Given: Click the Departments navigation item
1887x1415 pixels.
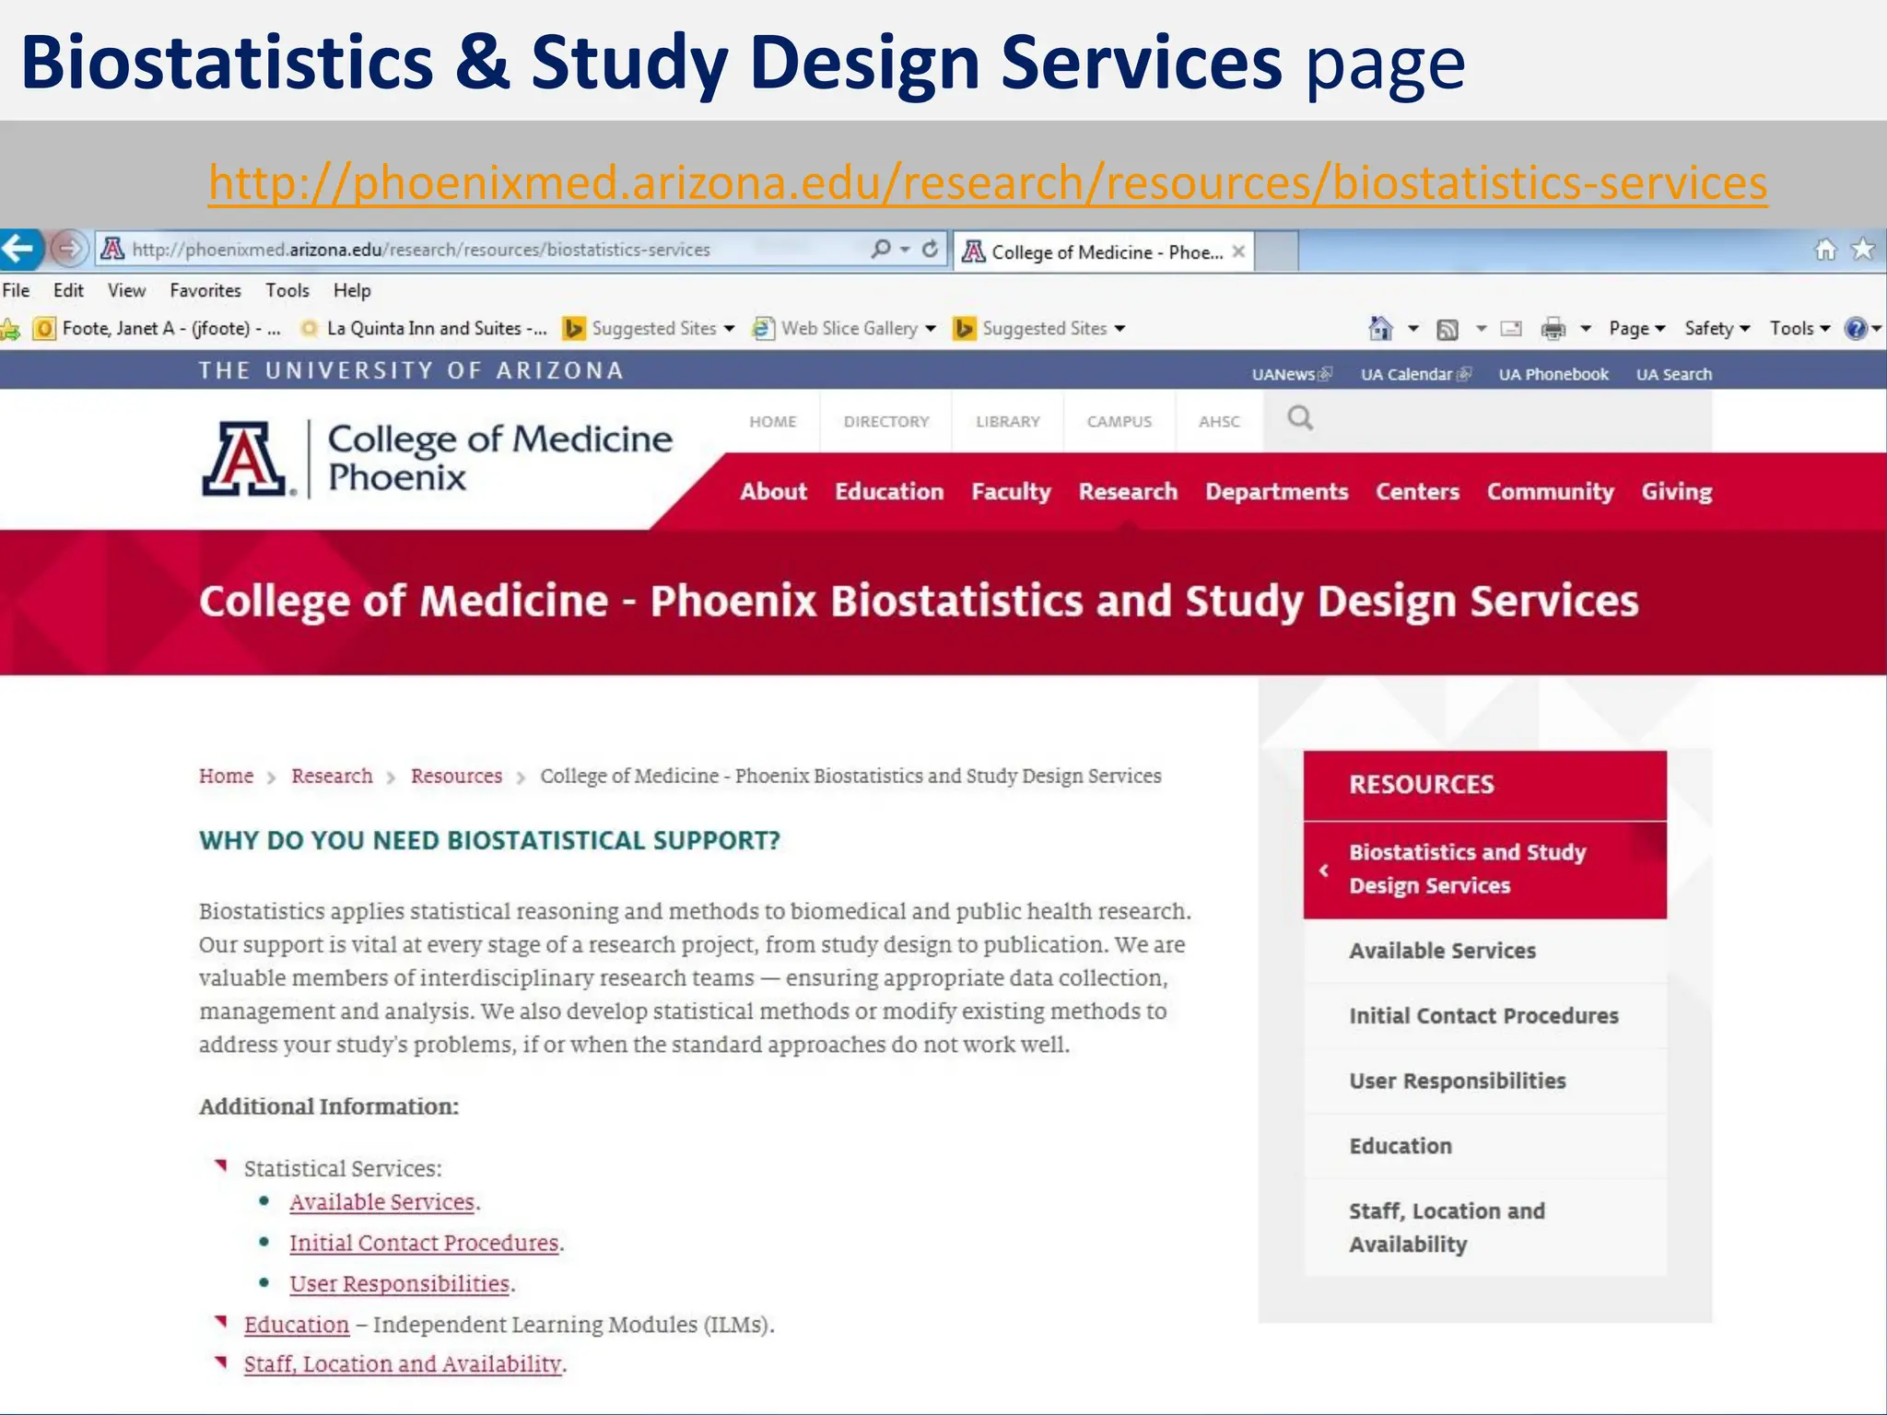Looking at the screenshot, I should click(x=1277, y=492).
